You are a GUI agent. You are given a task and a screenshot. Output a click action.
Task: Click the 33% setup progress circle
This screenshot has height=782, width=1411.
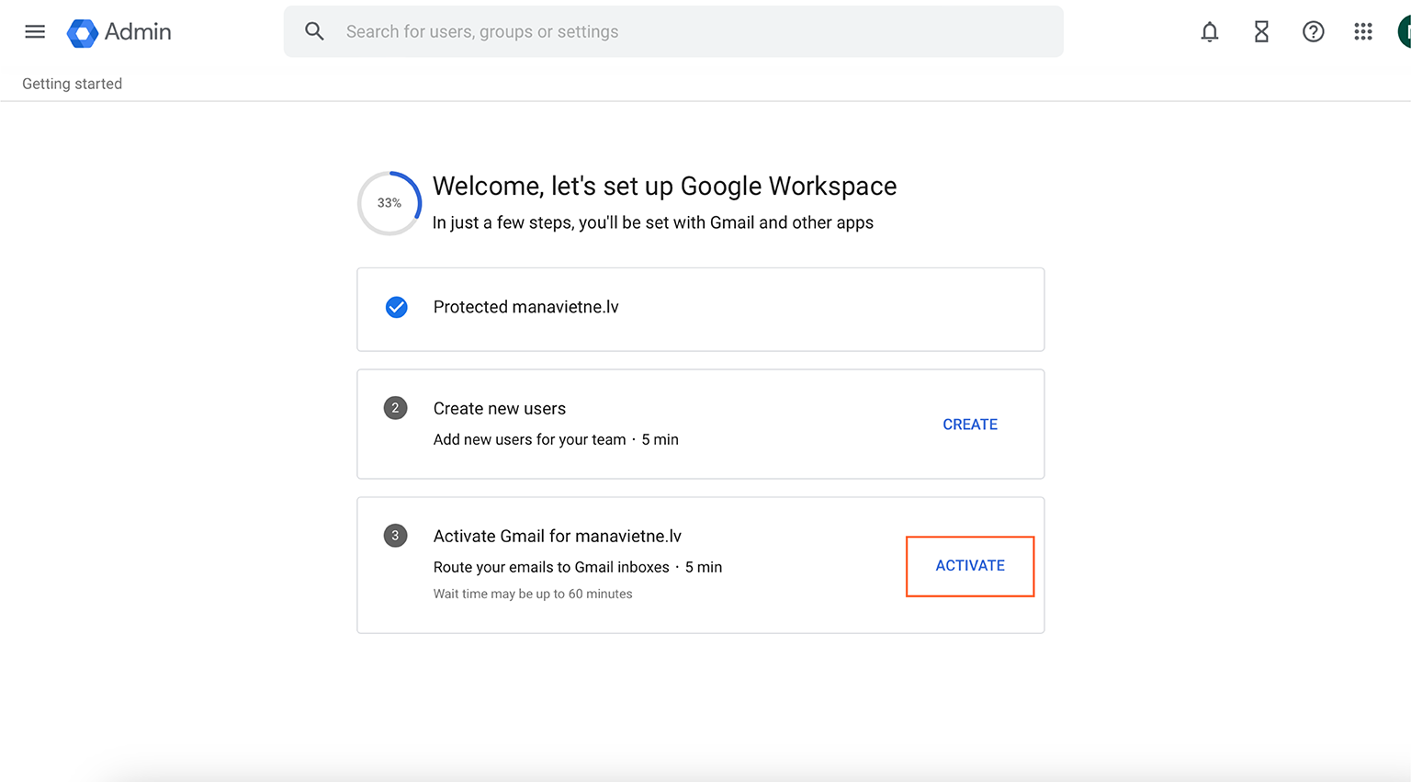click(x=389, y=203)
